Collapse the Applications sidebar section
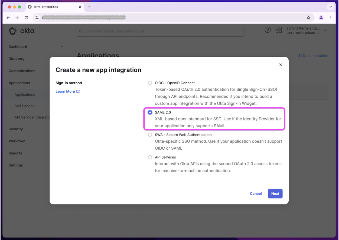339x240 pixels. [x=19, y=83]
